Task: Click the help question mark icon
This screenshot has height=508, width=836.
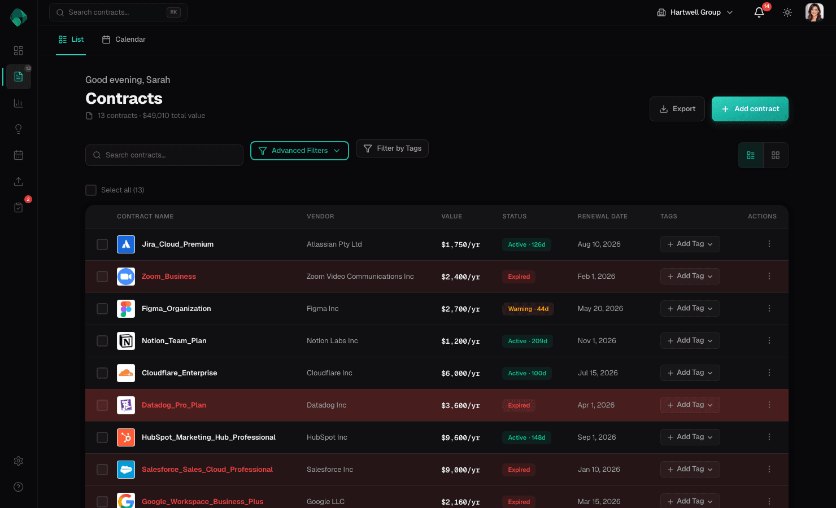Action: 18,487
